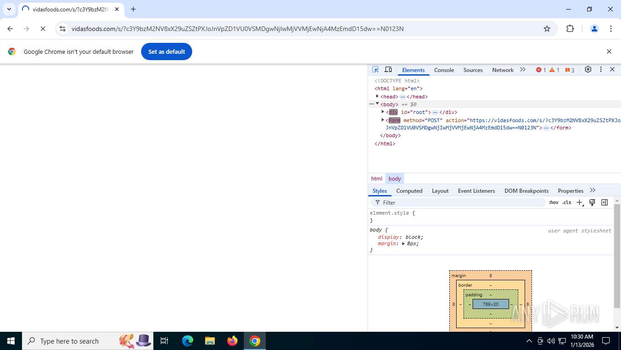
Task: Open Chrome's three-dot main menu
Action: (x=611, y=29)
